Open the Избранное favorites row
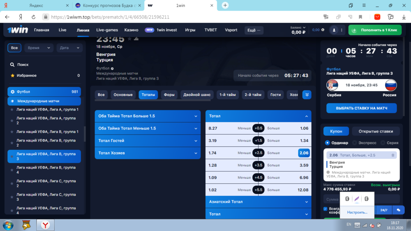This screenshot has width=411, height=231. click(44, 75)
